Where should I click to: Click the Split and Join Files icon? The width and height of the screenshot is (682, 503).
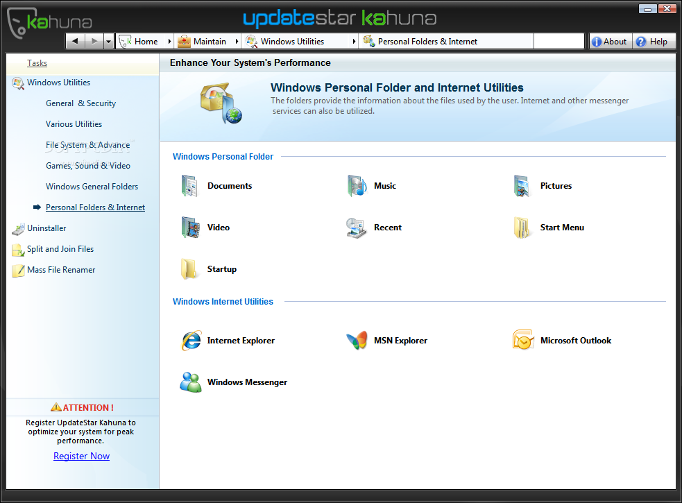pyautogui.click(x=18, y=250)
